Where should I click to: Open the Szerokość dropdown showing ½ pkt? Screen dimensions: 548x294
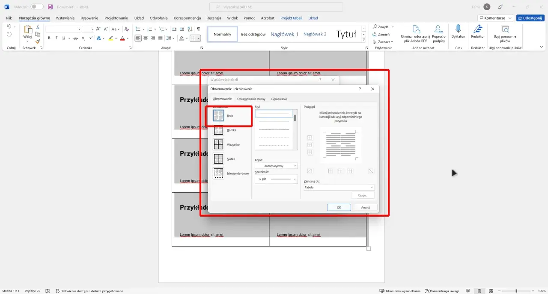pyautogui.click(x=276, y=179)
